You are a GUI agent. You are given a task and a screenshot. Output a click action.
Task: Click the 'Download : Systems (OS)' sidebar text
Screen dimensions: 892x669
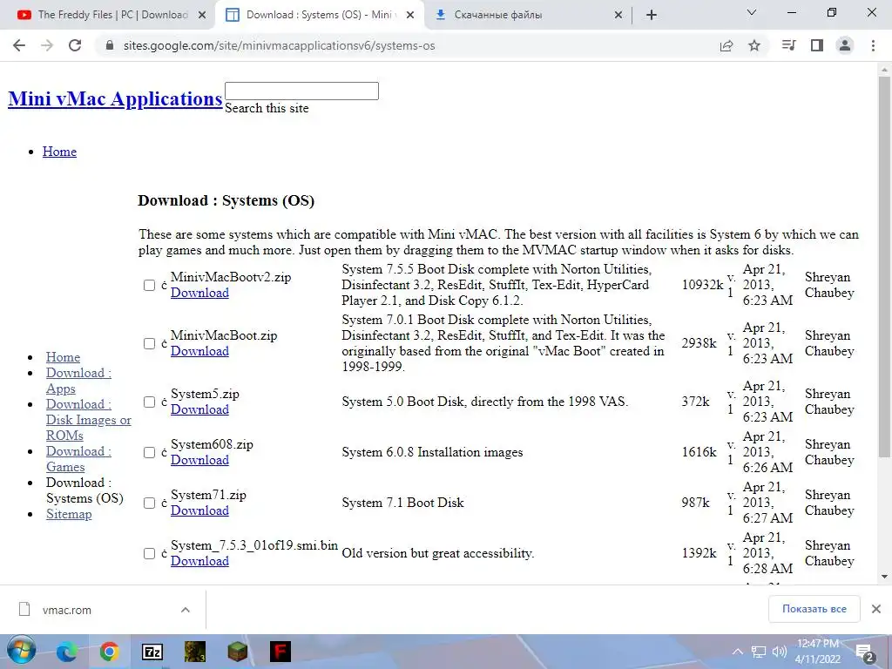[x=84, y=490]
